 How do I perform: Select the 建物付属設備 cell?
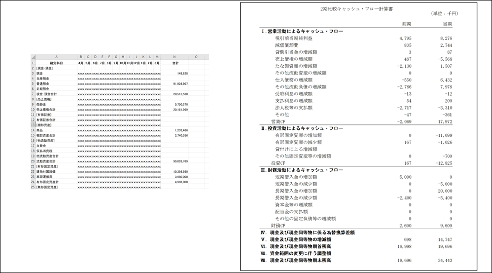56,171
